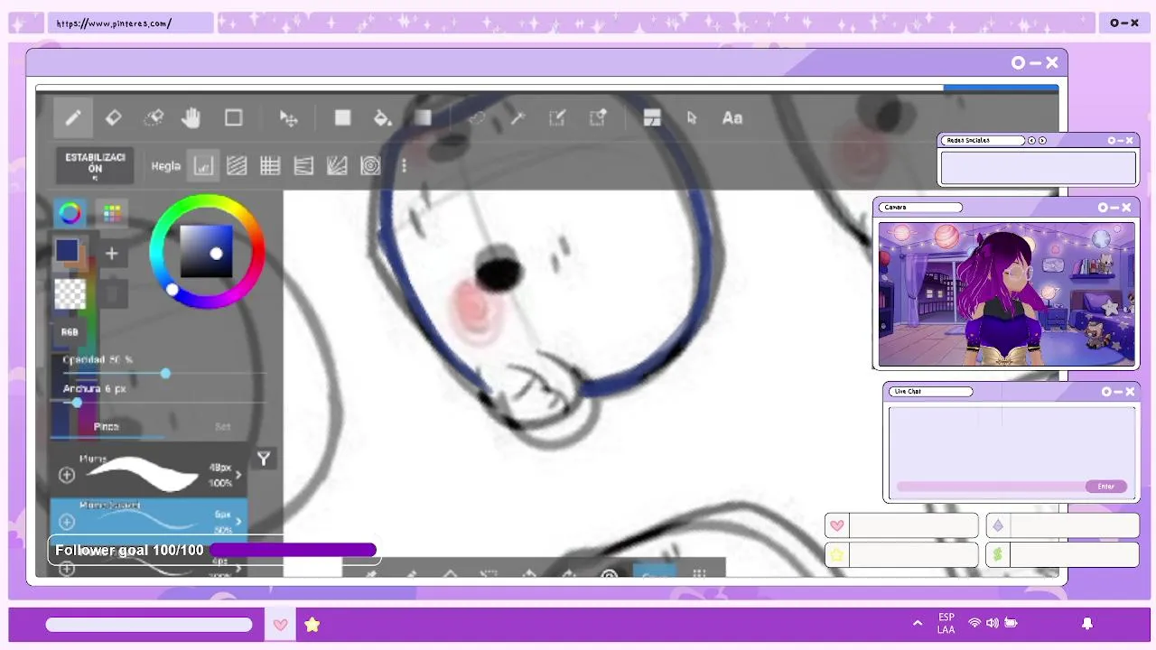The width and height of the screenshot is (1156, 650).
Task: Select the selection pen tool
Action: pos(557,118)
